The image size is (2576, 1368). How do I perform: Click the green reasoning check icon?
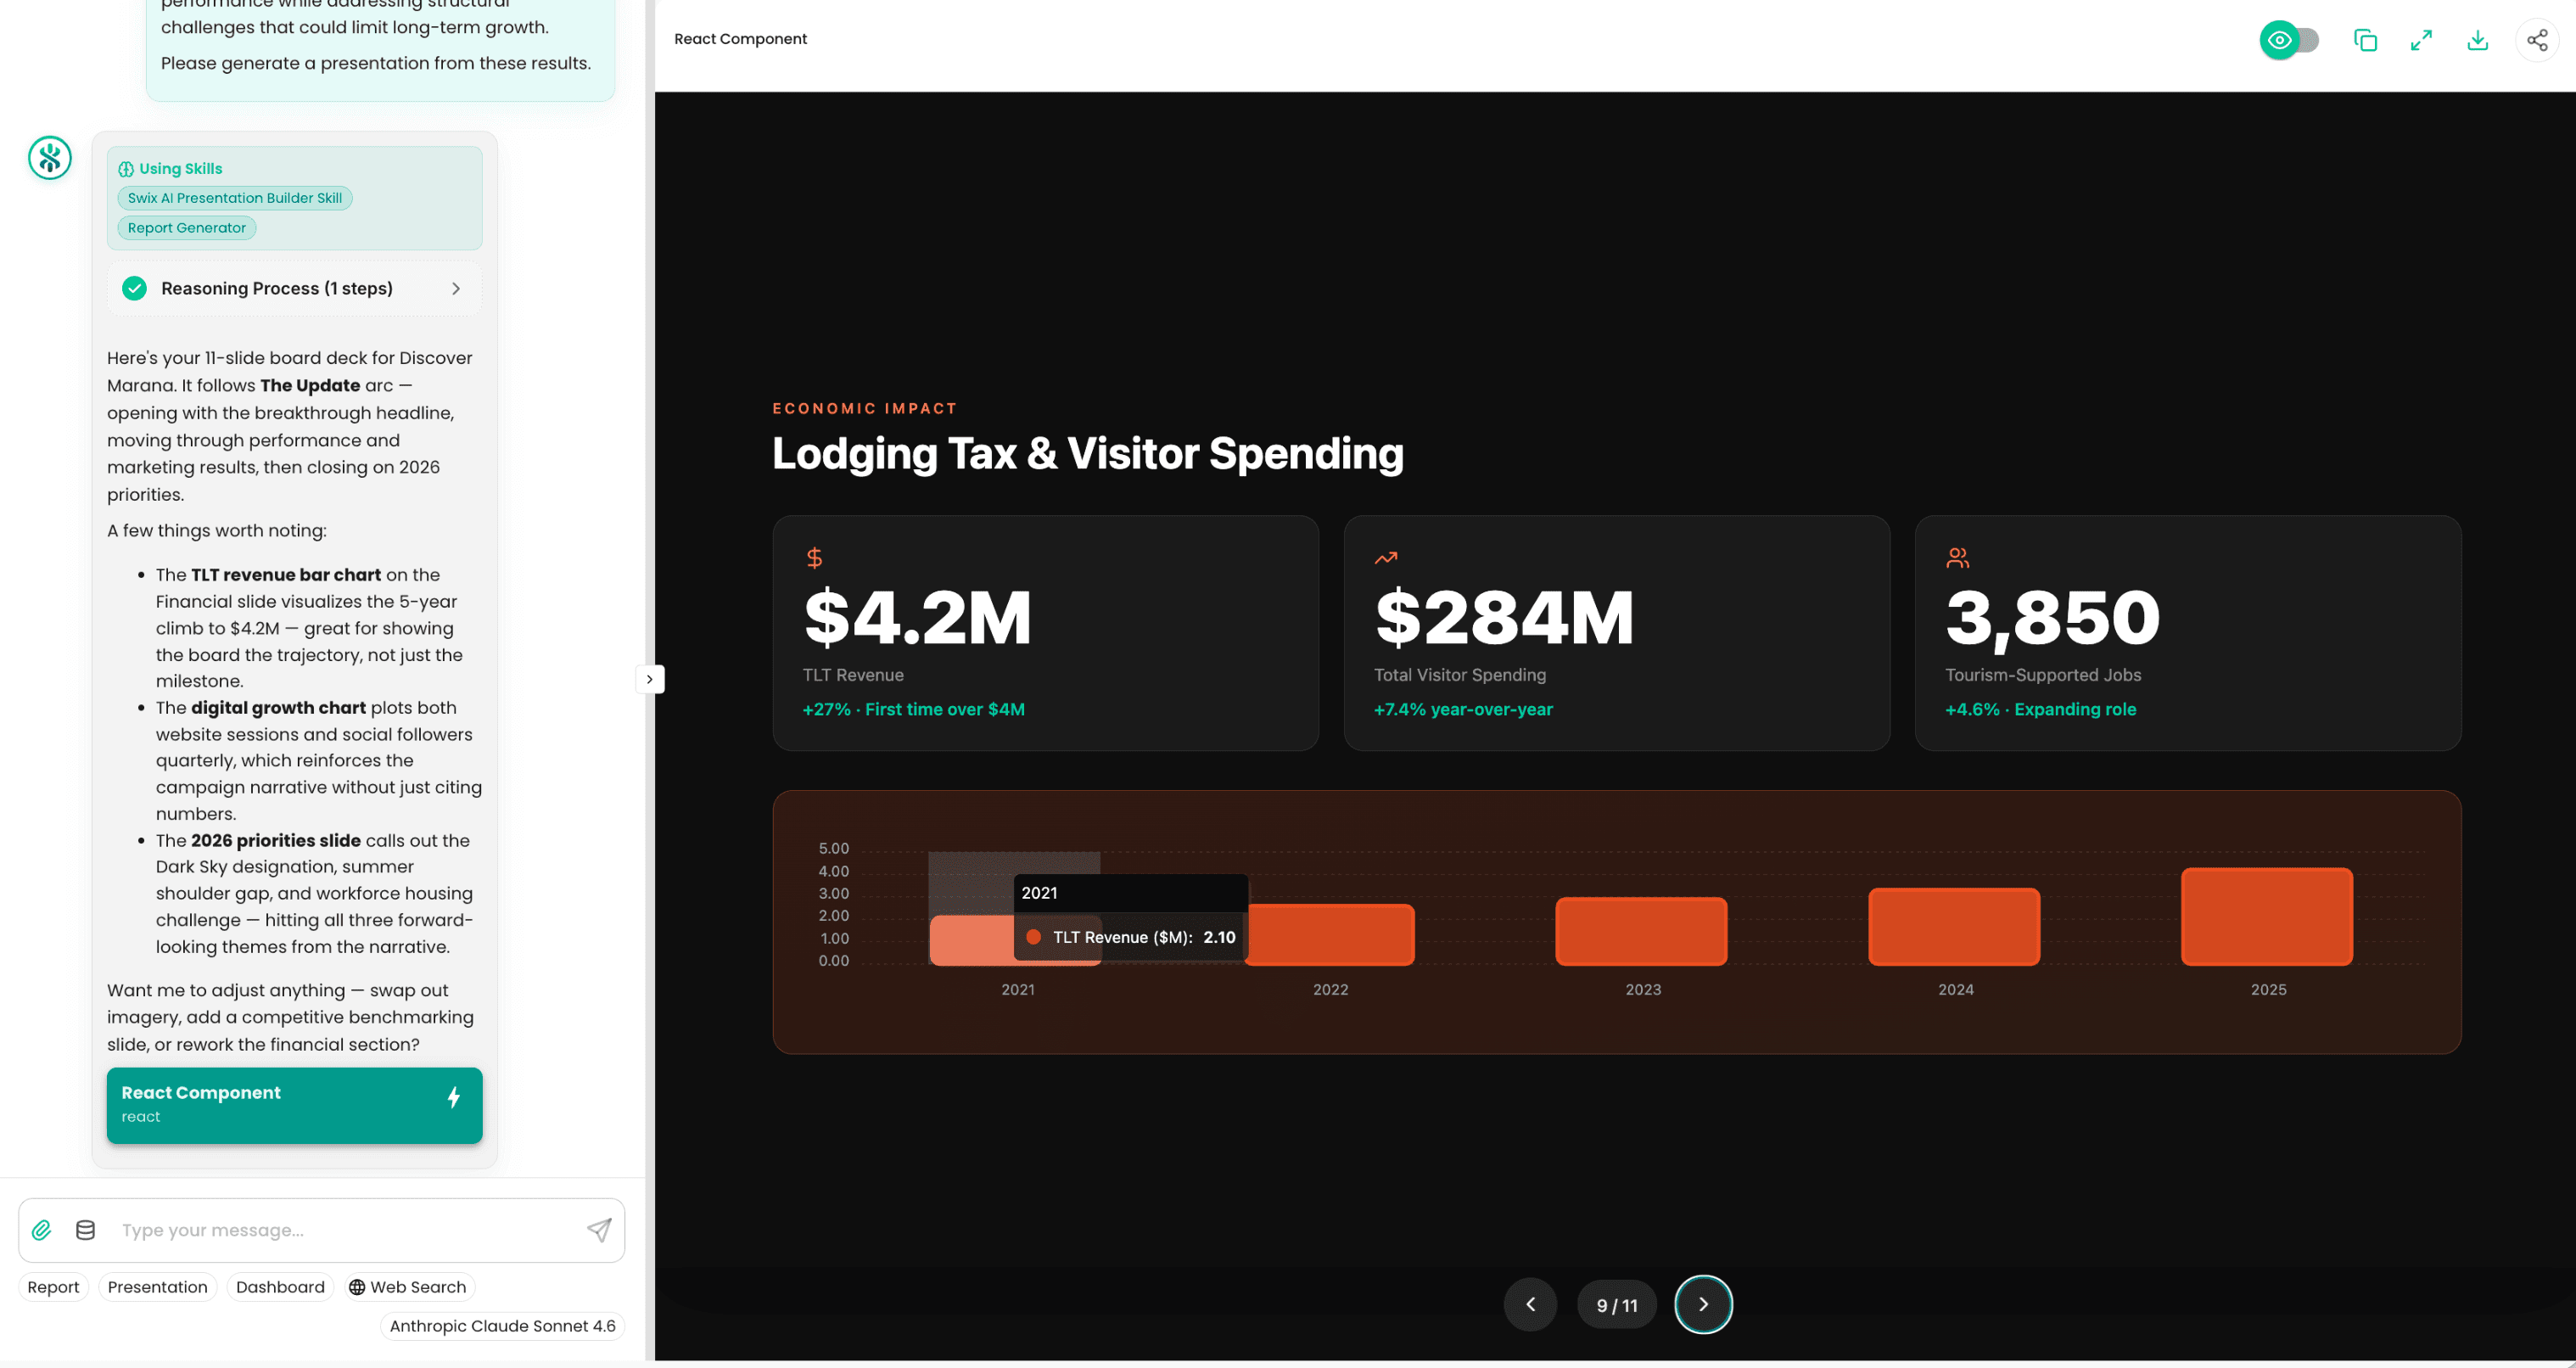[134, 288]
